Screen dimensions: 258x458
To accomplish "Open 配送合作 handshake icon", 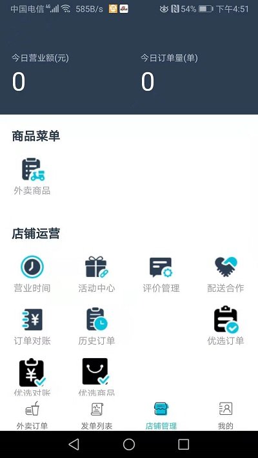I will pos(226,267).
